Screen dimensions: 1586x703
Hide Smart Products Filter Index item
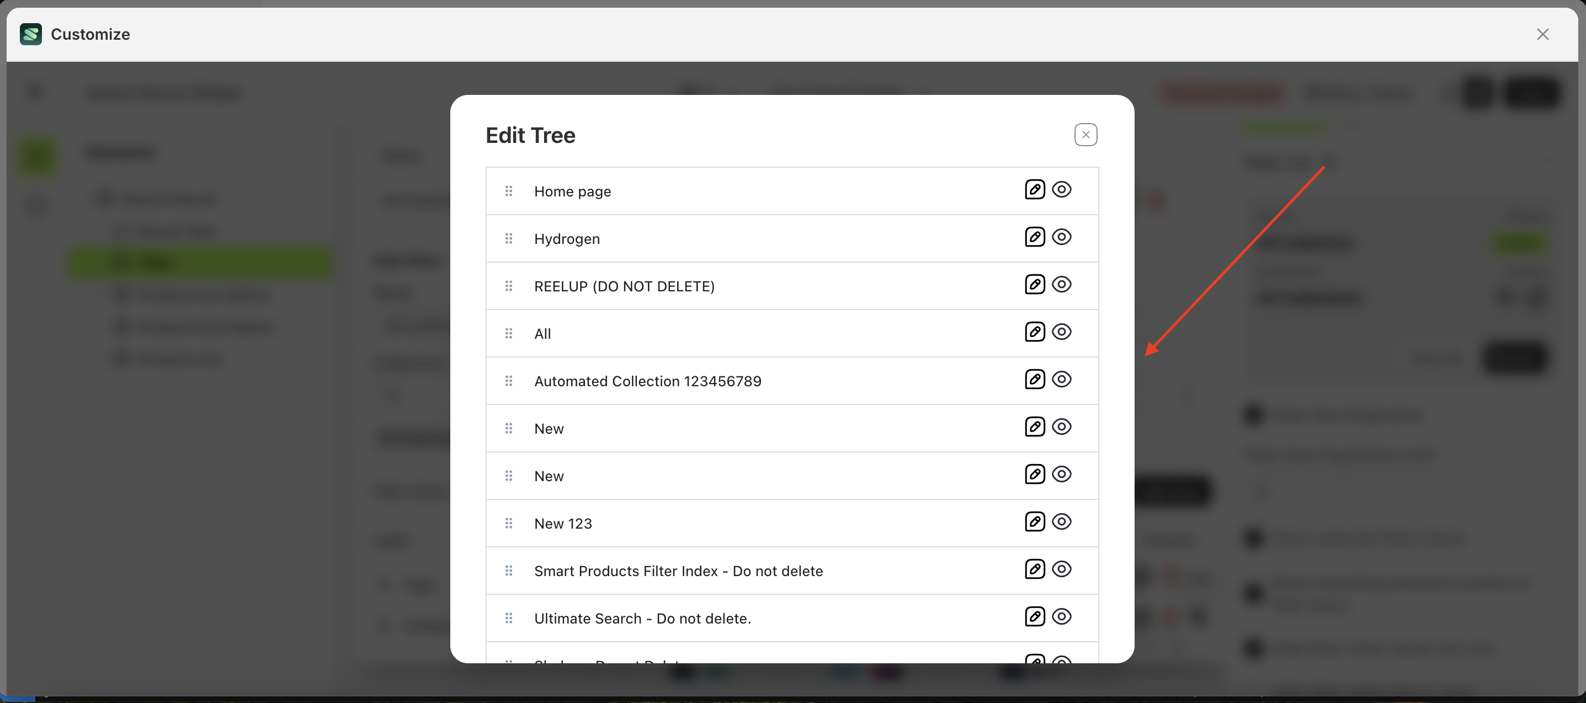tap(1062, 569)
